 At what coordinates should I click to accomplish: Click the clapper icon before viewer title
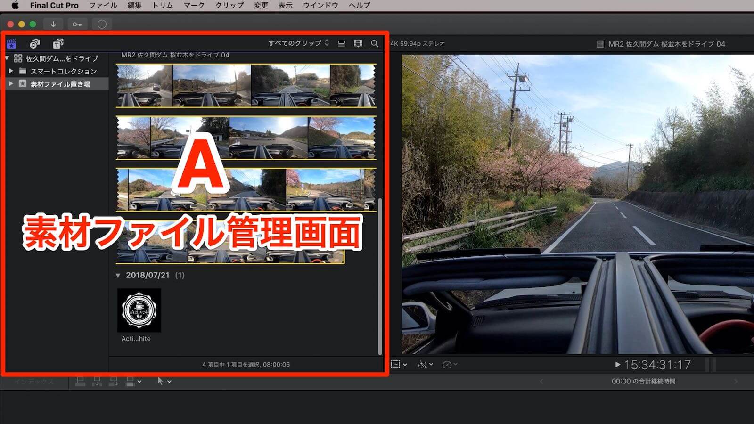[x=600, y=44]
